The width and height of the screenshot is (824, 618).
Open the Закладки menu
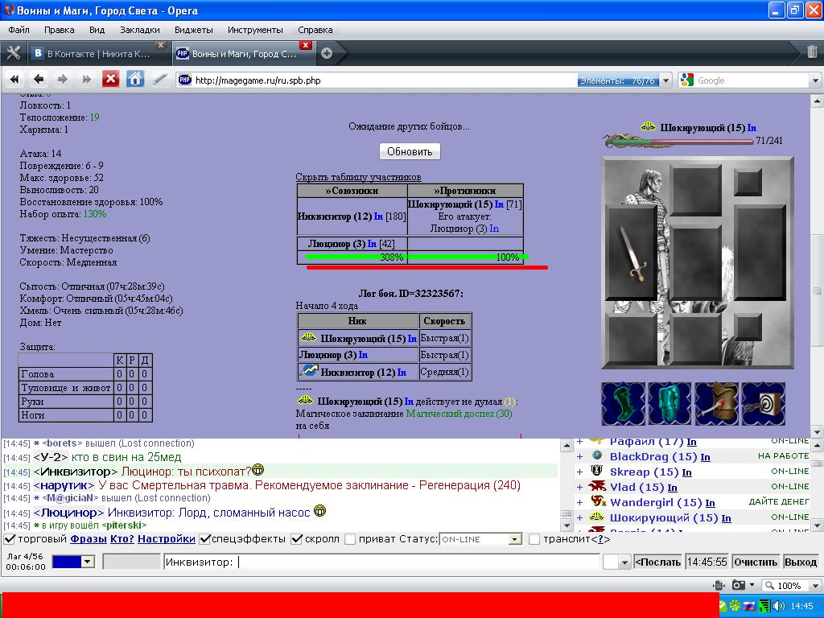coord(140,30)
